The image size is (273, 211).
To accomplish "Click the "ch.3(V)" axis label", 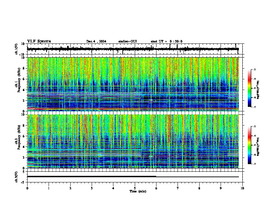I will click(17, 177).
